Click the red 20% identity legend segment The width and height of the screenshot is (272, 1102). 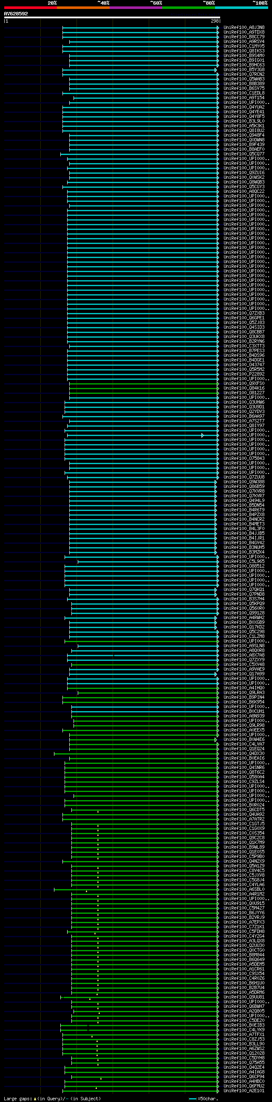click(x=30, y=8)
